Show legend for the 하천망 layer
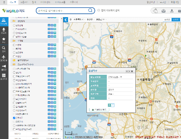This screenshot has width=181, height=139. click(55, 56)
